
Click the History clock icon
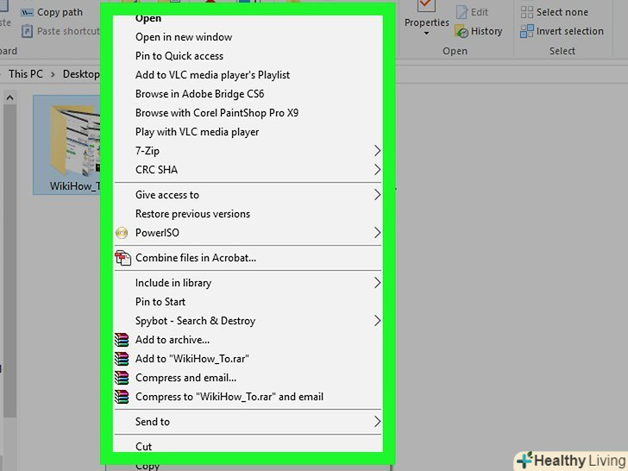[x=462, y=31]
